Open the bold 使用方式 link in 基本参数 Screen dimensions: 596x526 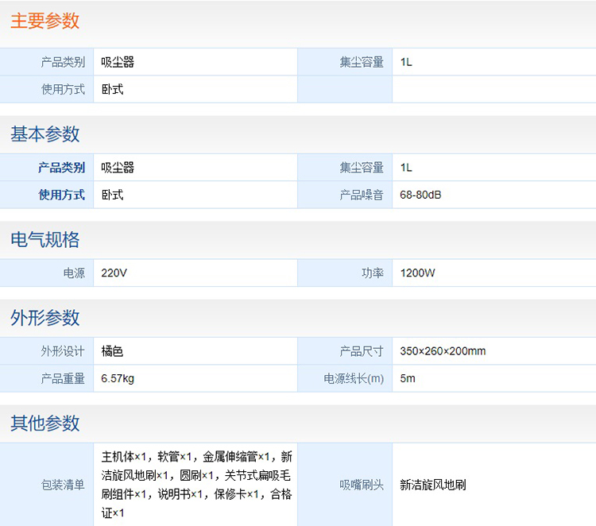[x=61, y=195]
